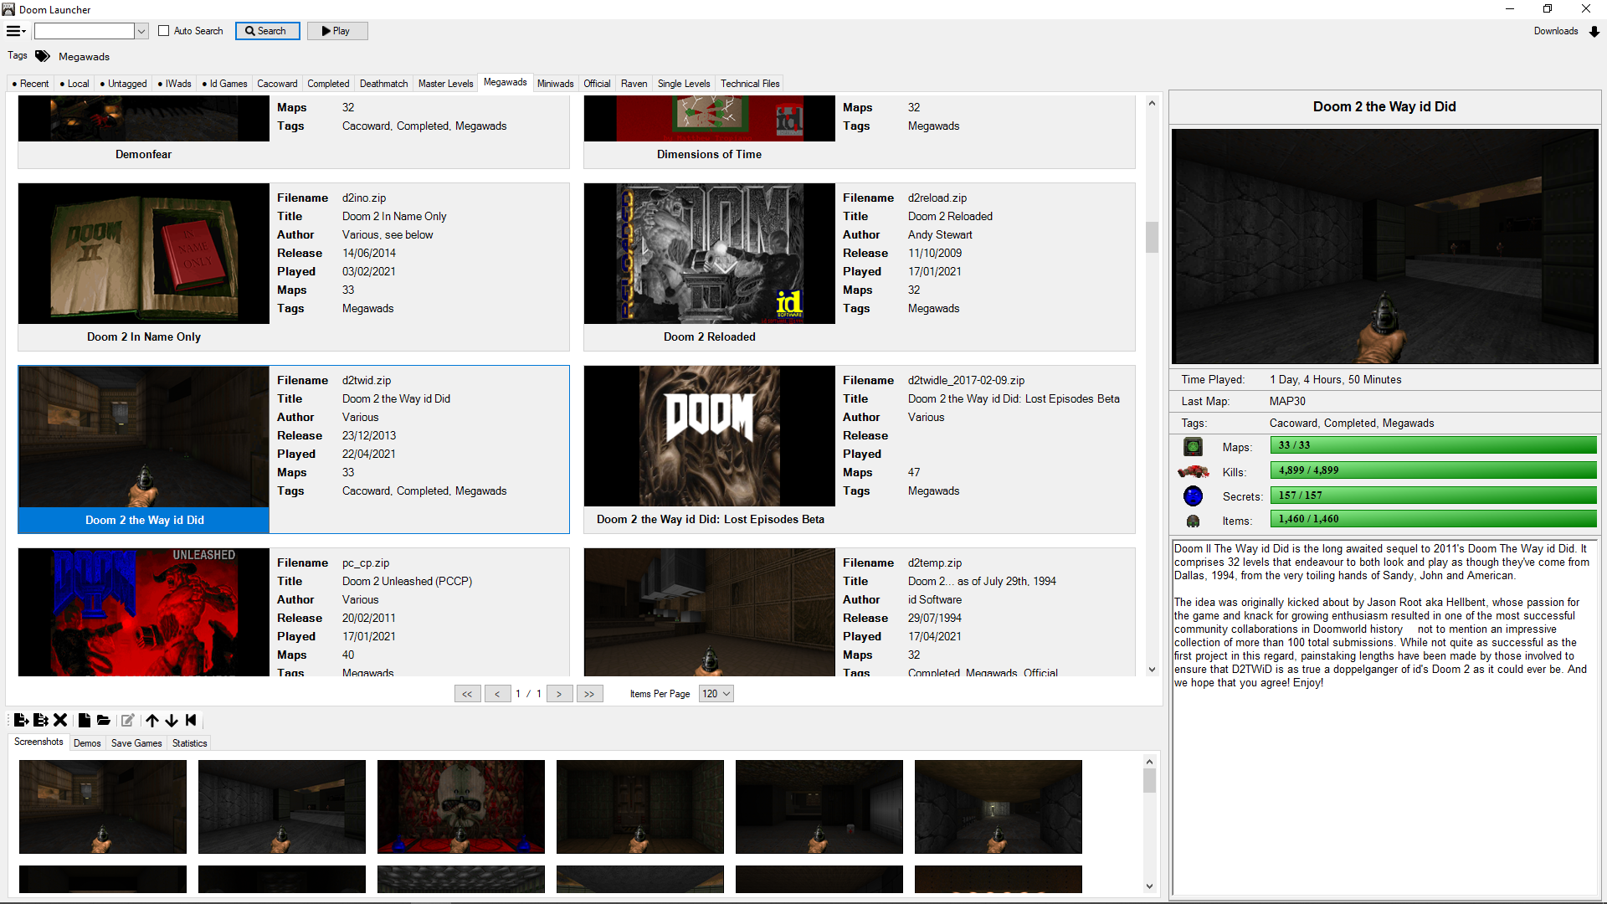Go to next page button
This screenshot has height=904, width=1607.
point(559,693)
